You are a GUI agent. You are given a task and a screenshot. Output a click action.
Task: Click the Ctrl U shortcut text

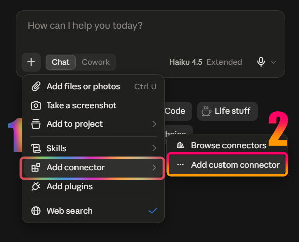[145, 87]
